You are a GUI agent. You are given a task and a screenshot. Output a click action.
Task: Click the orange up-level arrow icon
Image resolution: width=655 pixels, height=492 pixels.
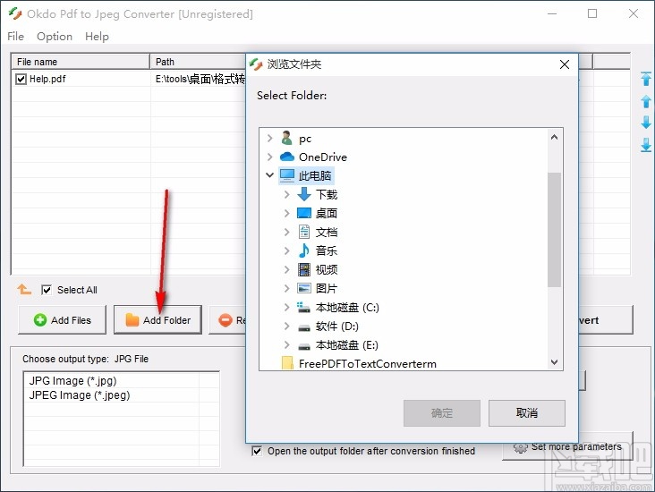point(24,289)
